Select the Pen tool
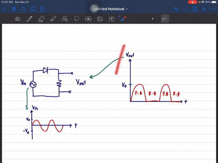 click(30, 19)
